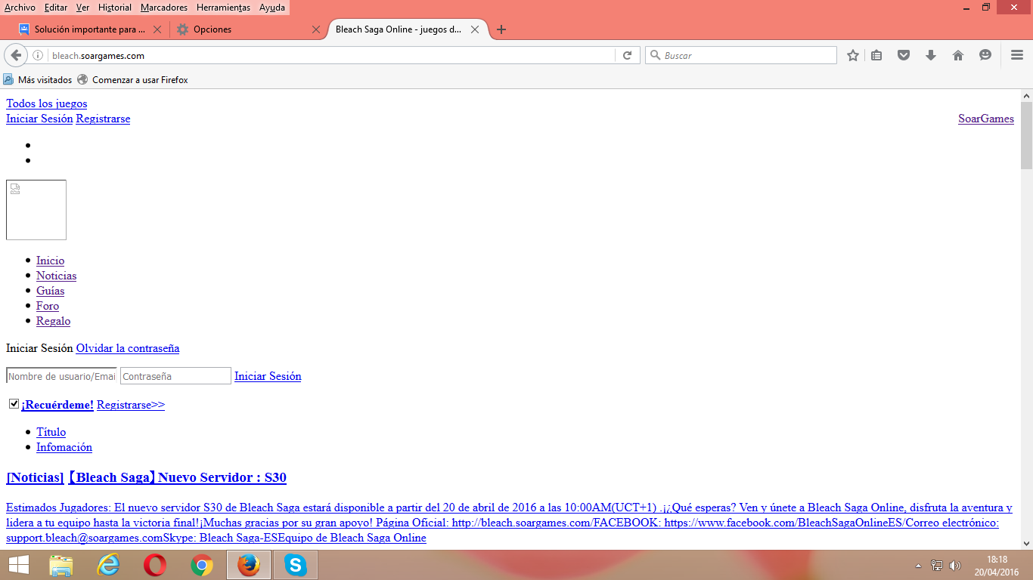Screen dimensions: 1033x580
Task: Show site information icon in address bar
Action: pyautogui.click(x=38, y=55)
